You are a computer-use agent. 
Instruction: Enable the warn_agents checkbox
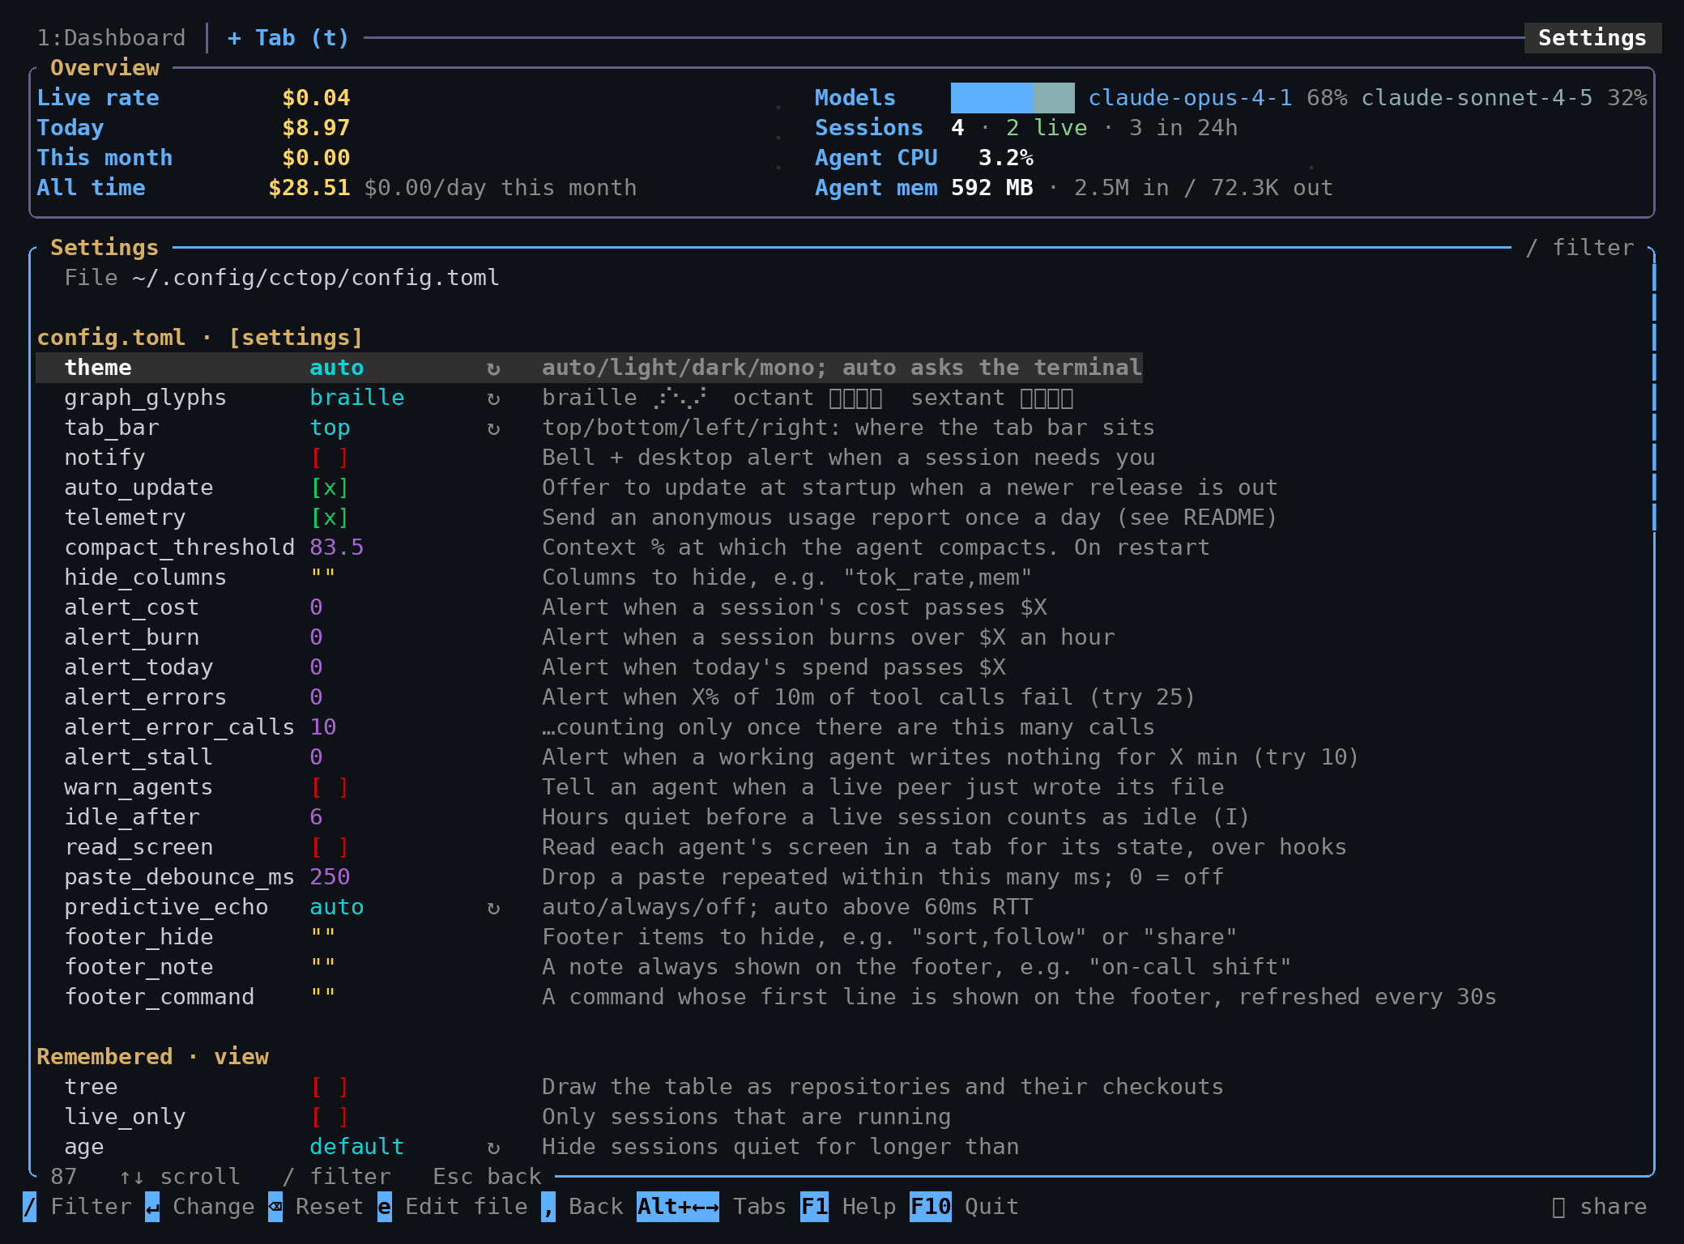[x=330, y=788]
